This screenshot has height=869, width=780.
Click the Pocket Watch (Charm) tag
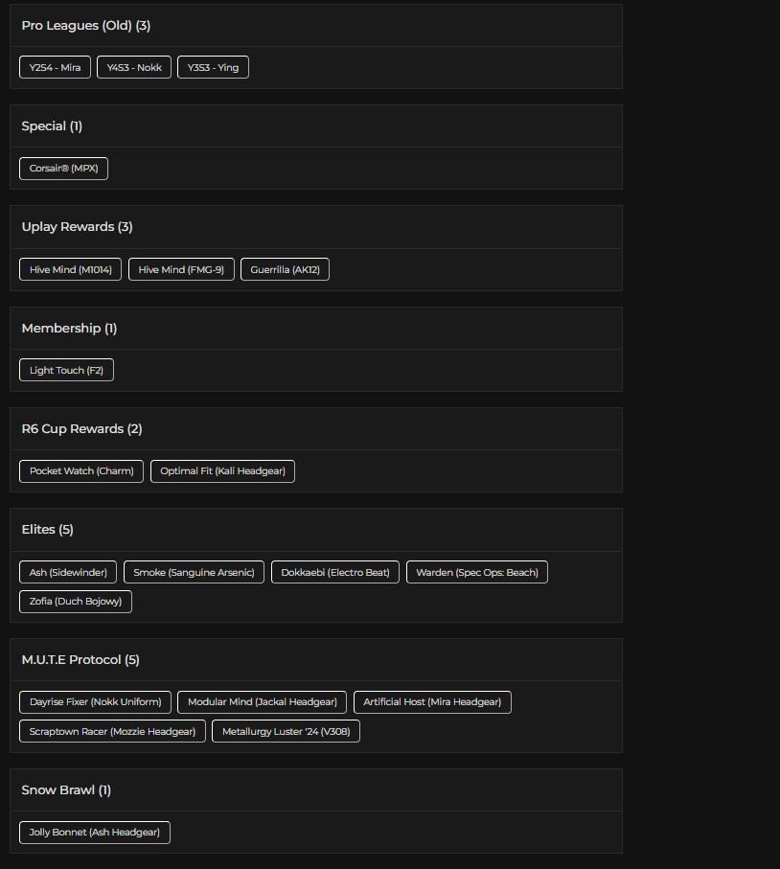pyautogui.click(x=81, y=471)
